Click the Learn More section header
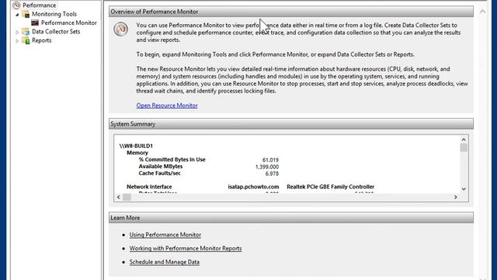This screenshot has height=280, width=497. 291,218
